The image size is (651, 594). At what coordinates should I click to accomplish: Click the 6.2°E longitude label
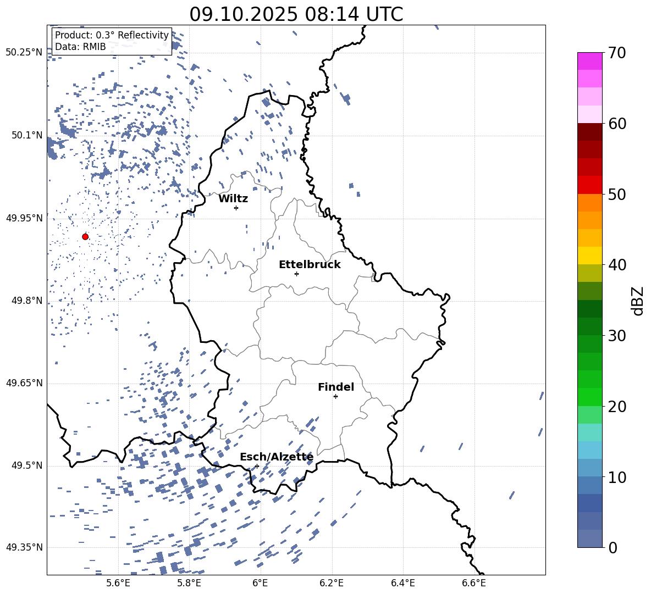pyautogui.click(x=332, y=583)
